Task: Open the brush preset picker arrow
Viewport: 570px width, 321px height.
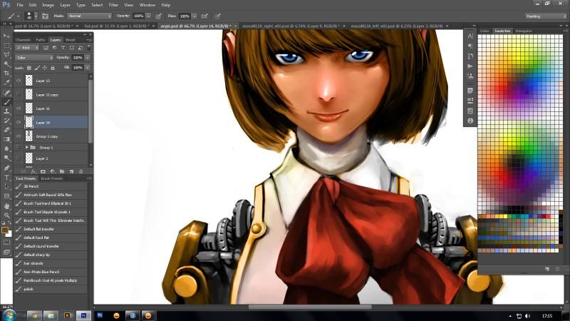Action: [36, 16]
